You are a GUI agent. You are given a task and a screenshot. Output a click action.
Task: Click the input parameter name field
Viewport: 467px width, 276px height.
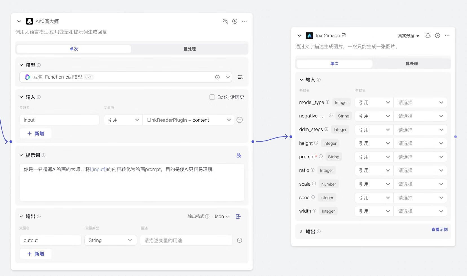point(60,120)
